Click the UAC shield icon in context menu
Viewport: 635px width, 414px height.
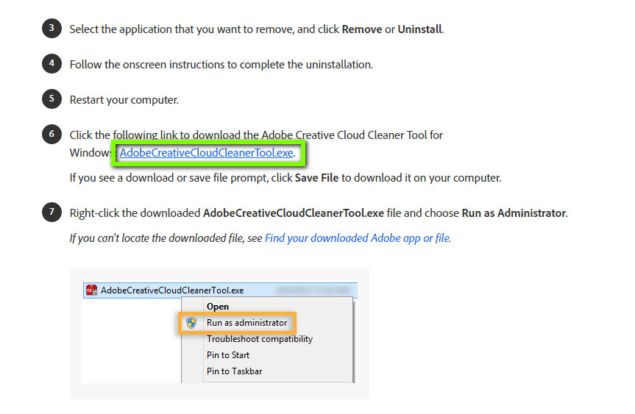tap(191, 323)
